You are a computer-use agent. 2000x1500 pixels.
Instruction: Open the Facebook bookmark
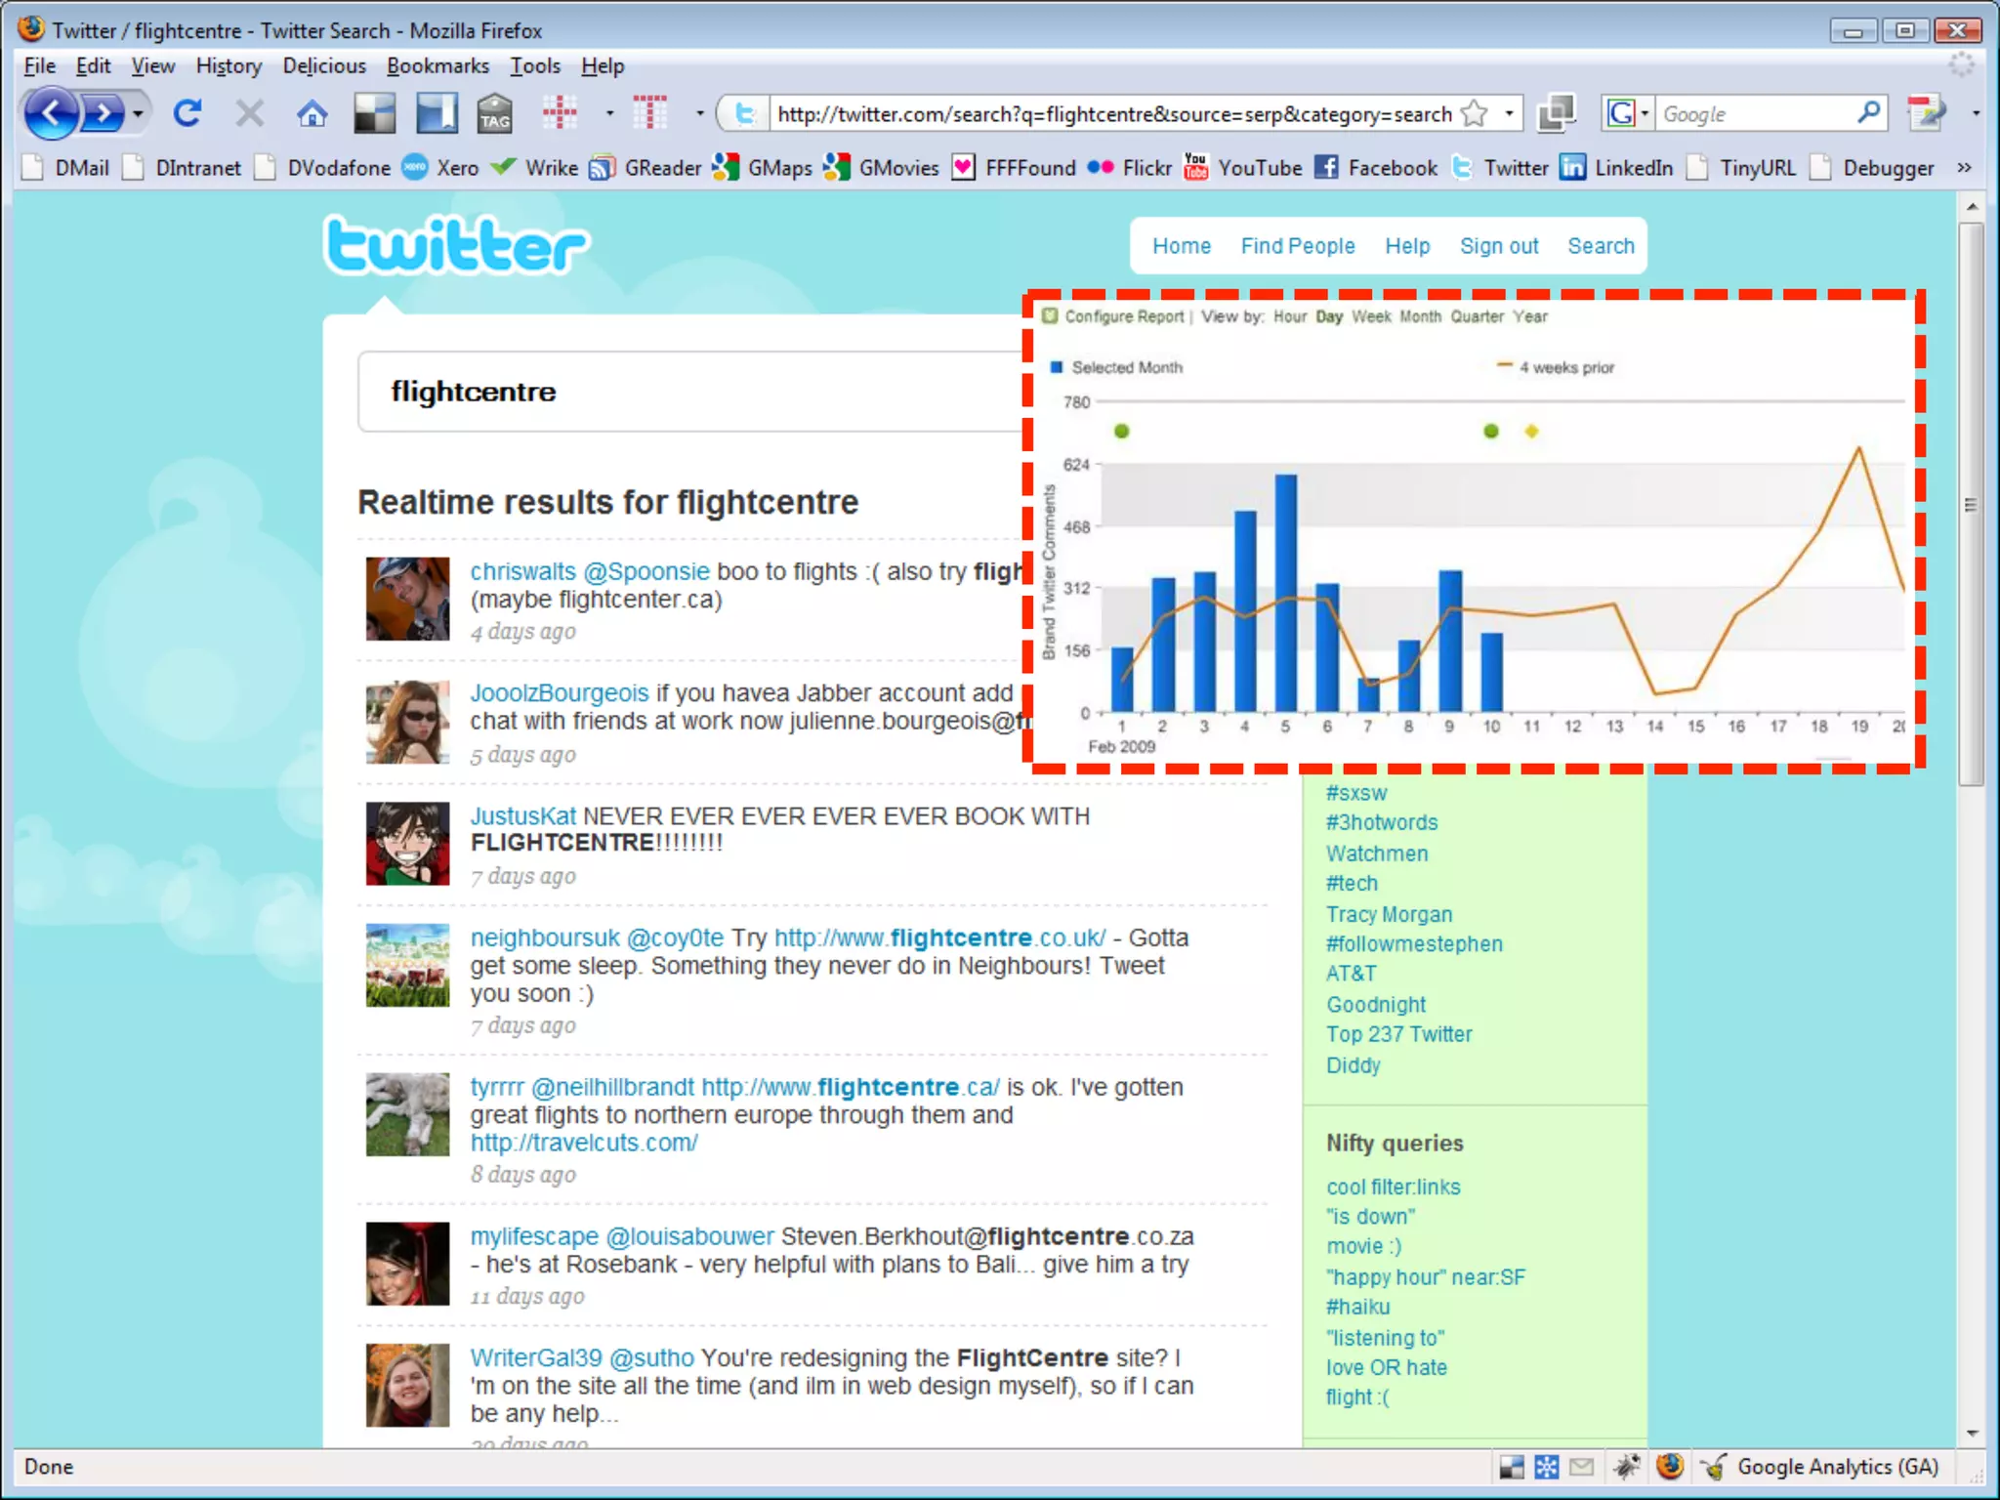[1376, 168]
